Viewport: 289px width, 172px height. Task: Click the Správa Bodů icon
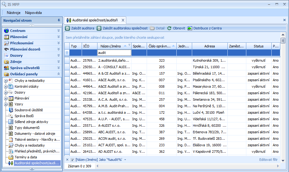tap(11, 116)
